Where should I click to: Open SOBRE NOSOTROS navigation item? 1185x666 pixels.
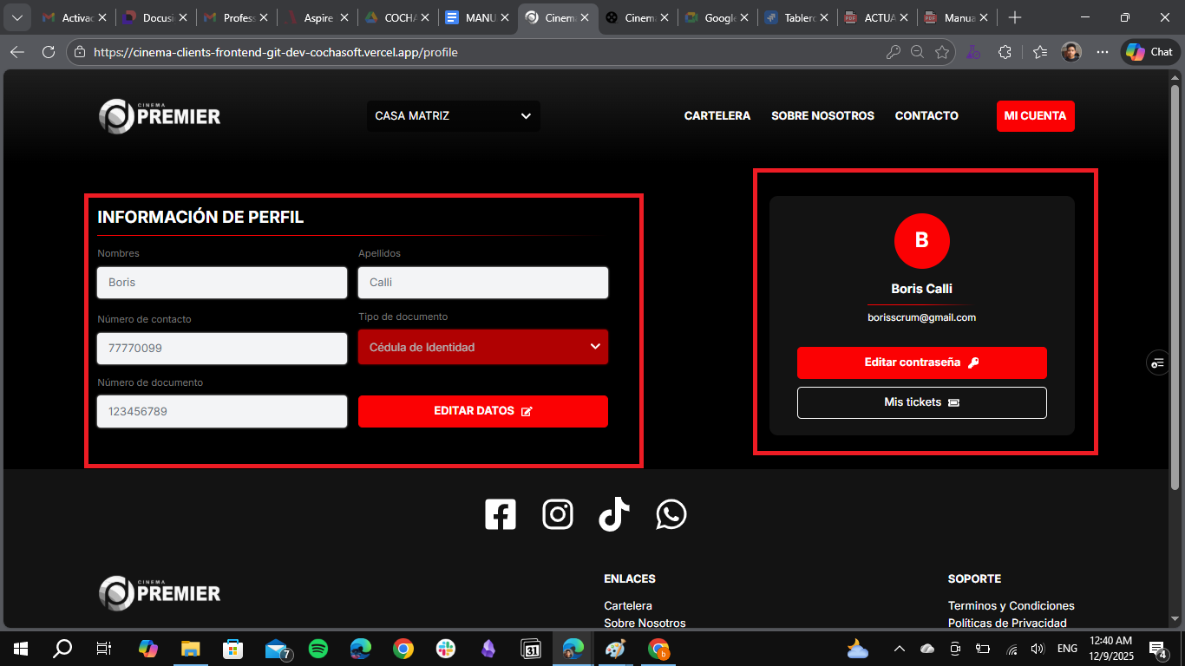coord(822,116)
